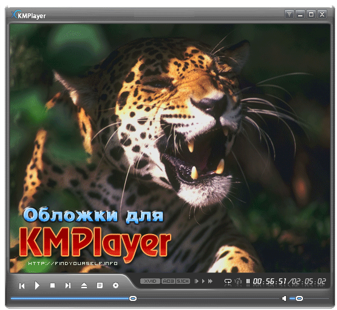Viewport: 337px width, 310px height.
Task: Click the fast forward speed icon
Action: [x=211, y=281]
